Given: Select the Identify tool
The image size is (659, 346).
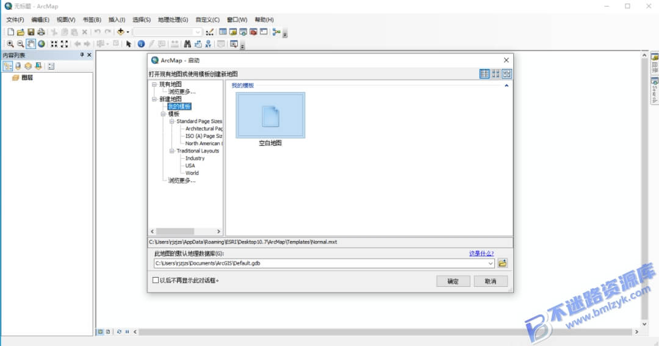Looking at the screenshot, I should (141, 44).
